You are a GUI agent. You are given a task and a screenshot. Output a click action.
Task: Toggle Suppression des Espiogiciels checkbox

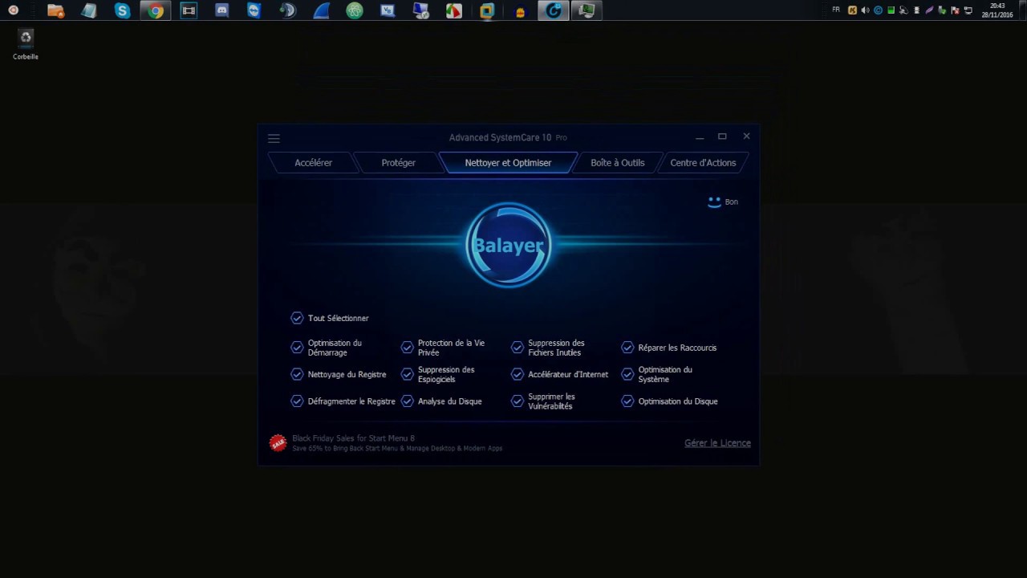point(407,374)
